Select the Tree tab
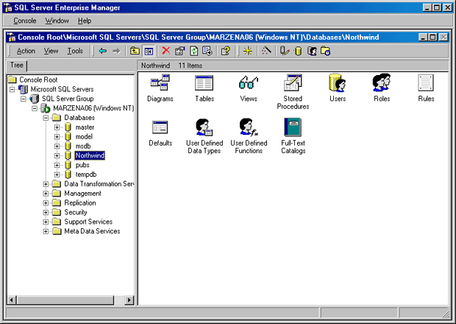This screenshot has height=324, width=456. click(17, 66)
